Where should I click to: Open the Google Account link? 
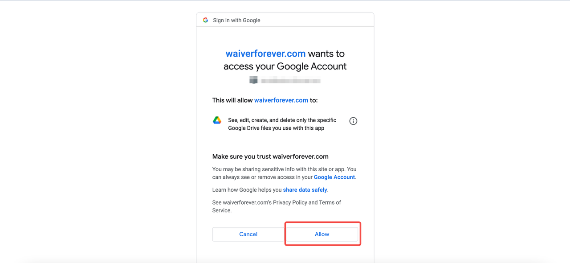click(334, 177)
